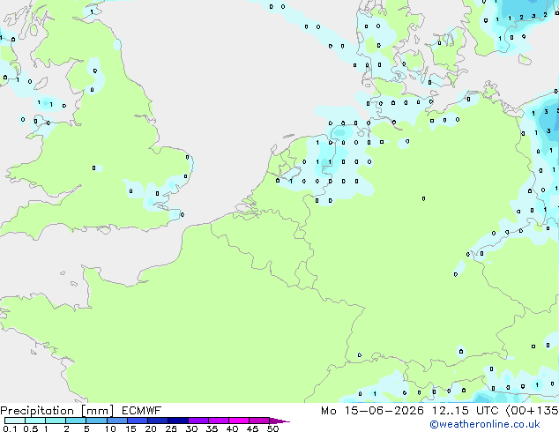Click the legend label '0.5'
The image size is (559, 432).
tap(31, 428)
